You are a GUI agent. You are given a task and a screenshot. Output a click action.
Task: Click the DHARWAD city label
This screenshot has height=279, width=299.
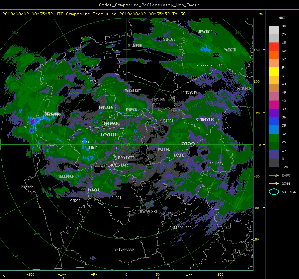(87, 142)
